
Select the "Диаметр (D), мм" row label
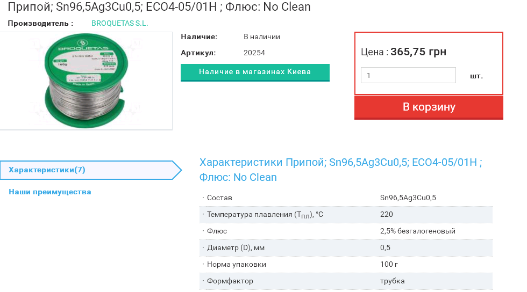236,247
